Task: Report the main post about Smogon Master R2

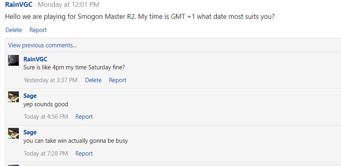Action: pos(38,30)
